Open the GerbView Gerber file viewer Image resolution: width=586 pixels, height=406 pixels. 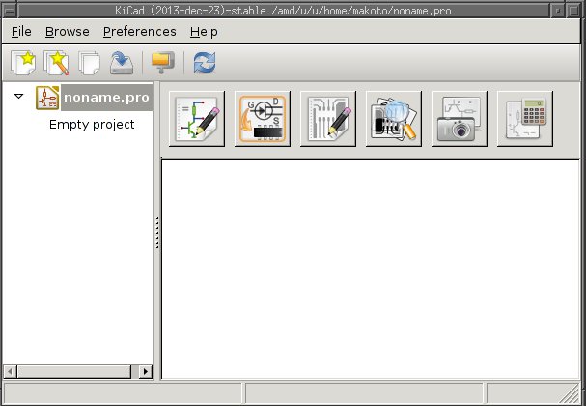click(393, 118)
